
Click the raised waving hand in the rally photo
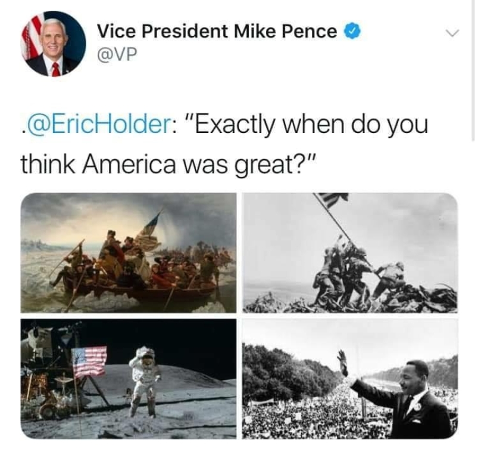[342, 363]
